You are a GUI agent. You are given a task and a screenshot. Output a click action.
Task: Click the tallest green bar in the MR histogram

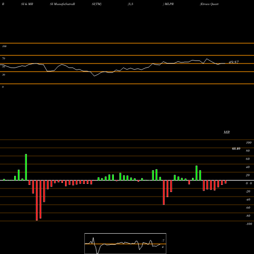(x=26, y=167)
